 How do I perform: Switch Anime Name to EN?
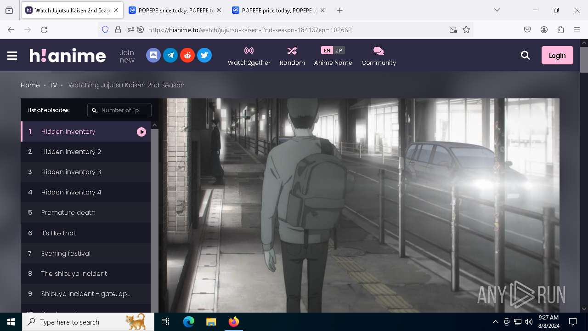pyautogui.click(x=327, y=51)
